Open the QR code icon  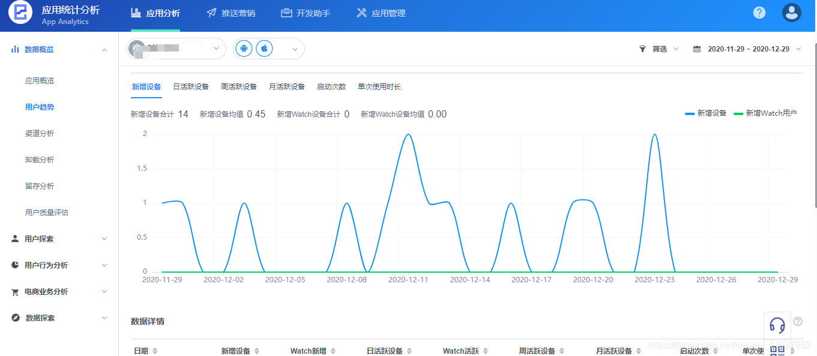pyautogui.click(x=777, y=351)
